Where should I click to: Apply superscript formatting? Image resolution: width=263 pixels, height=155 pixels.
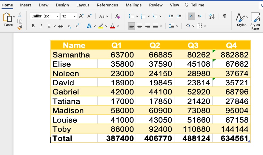click(x=77, y=26)
